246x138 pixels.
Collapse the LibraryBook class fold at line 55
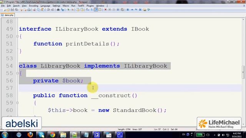tap(17, 73)
